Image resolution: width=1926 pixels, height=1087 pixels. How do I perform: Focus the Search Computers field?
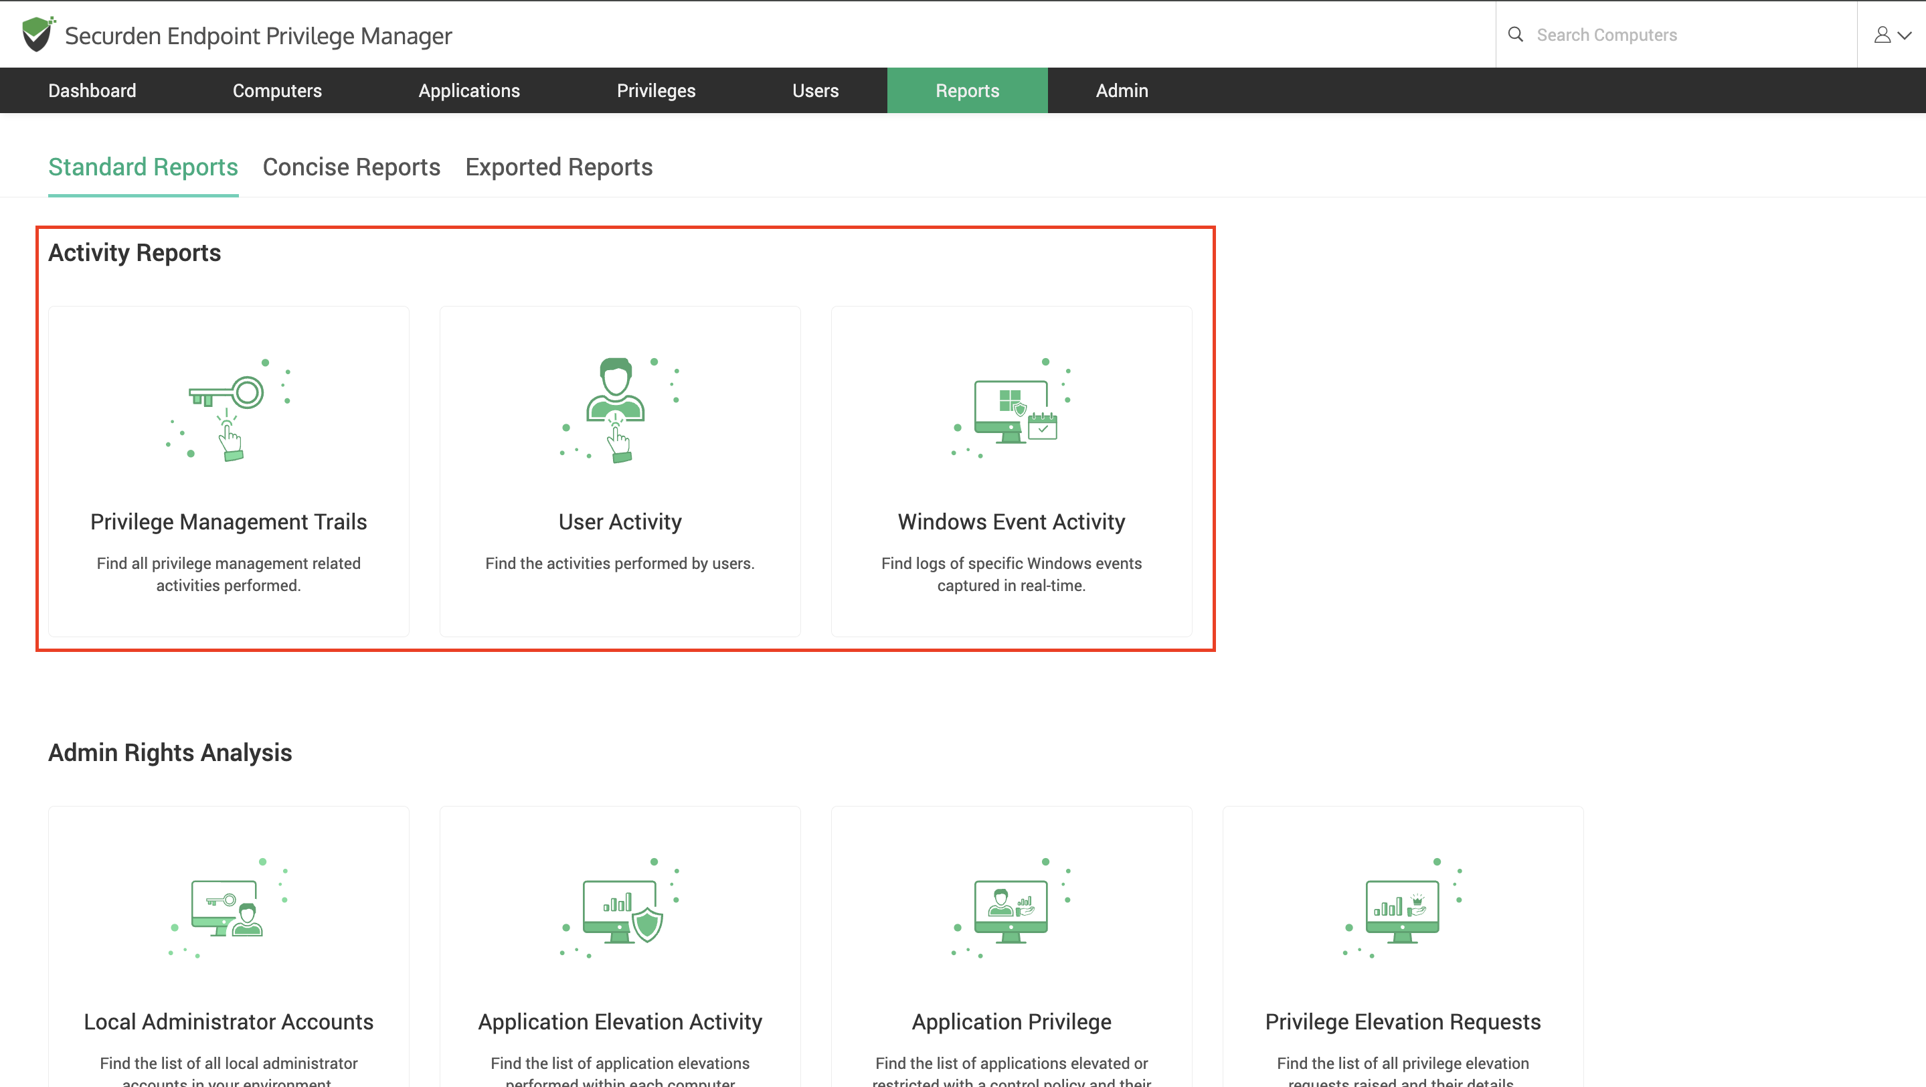(x=1677, y=35)
